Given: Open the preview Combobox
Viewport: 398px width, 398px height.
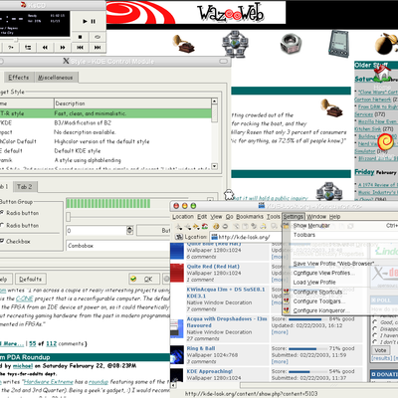Looking at the screenshot, I should point(117,246).
